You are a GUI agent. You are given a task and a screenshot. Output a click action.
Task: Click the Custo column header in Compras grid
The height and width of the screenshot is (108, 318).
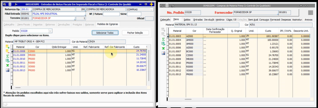click(x=268, y=31)
